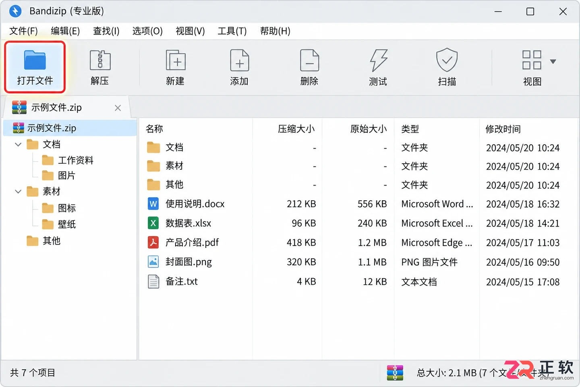580x387 pixels.
Task: Open the 编辑(E) menu
Action: pyautogui.click(x=65, y=31)
